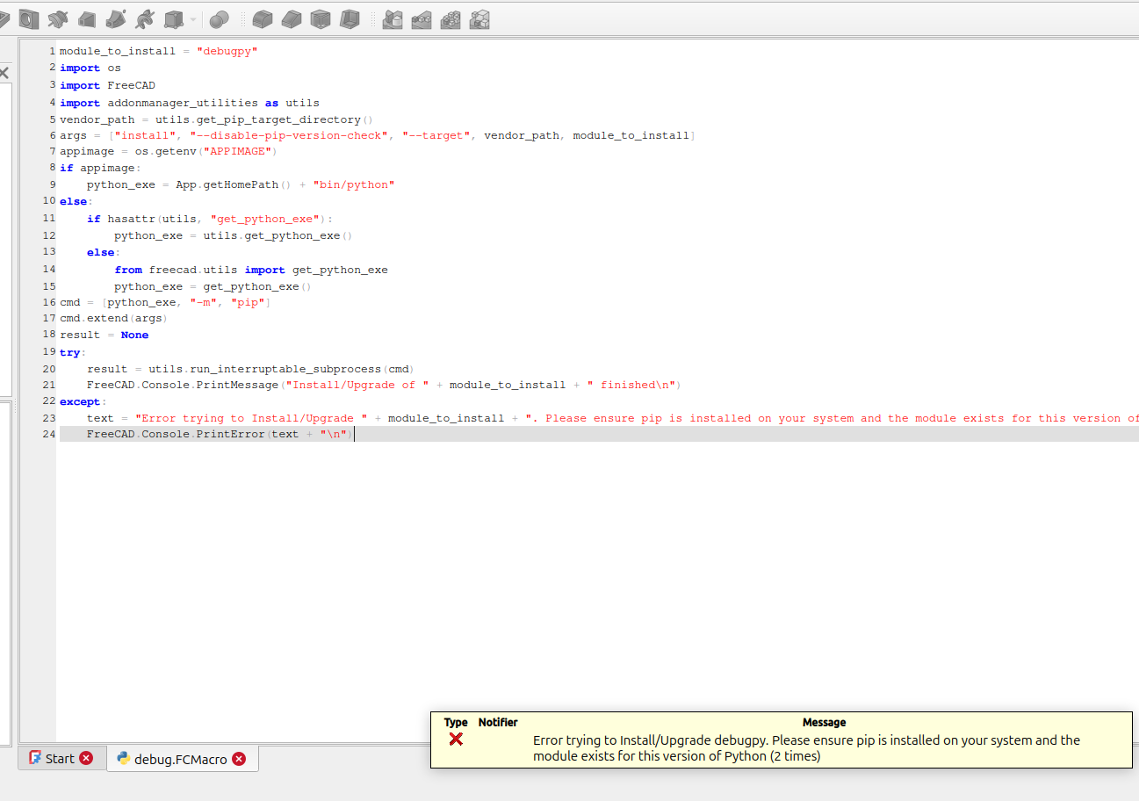
Task: Click line number 24 in the editor
Action: coord(47,434)
